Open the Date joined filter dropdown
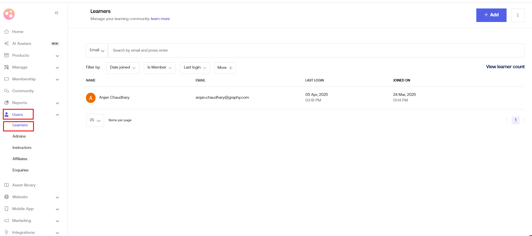This screenshot has height=236, width=532. pyautogui.click(x=123, y=68)
